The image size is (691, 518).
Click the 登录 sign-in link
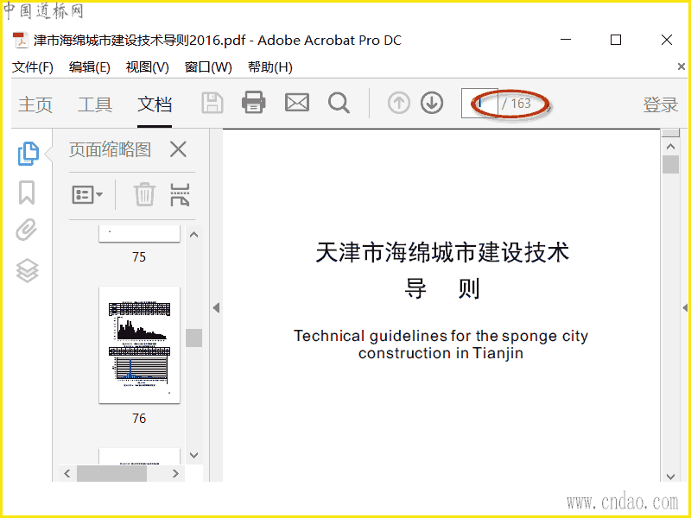click(x=660, y=104)
